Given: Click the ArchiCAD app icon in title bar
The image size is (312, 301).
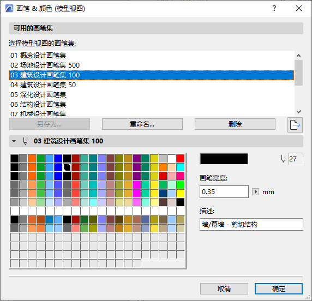Looking at the screenshot, I should click(x=9, y=8).
